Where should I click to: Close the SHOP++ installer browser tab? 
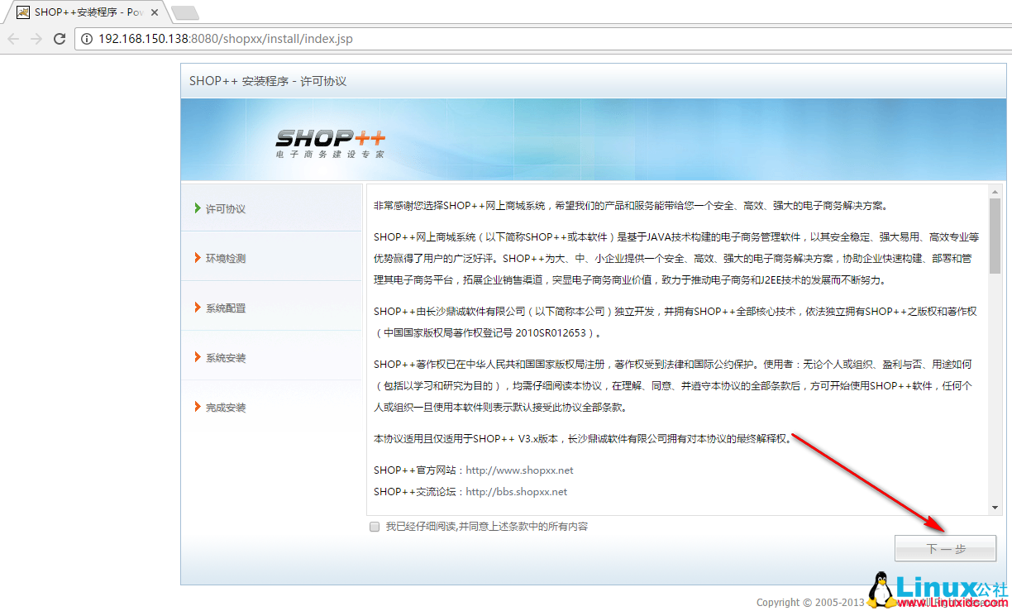(x=155, y=12)
